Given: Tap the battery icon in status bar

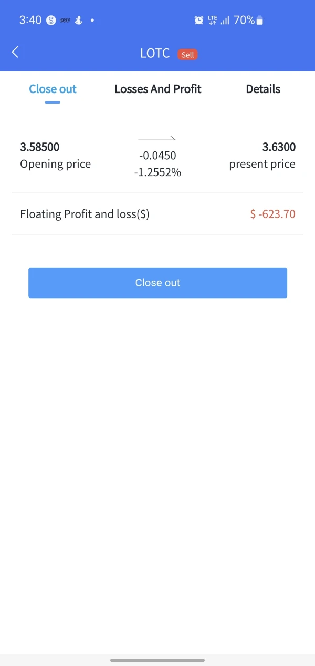Looking at the screenshot, I should click(x=260, y=21).
